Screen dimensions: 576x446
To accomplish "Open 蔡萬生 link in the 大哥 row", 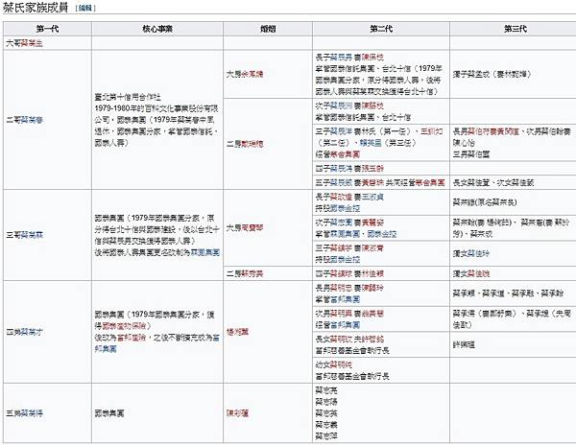I will (x=32, y=43).
